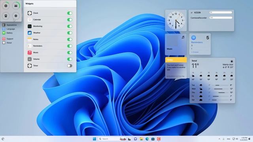Toggle the Clock widget switch
This screenshot has width=253, height=142.
pyautogui.click(x=70, y=13)
